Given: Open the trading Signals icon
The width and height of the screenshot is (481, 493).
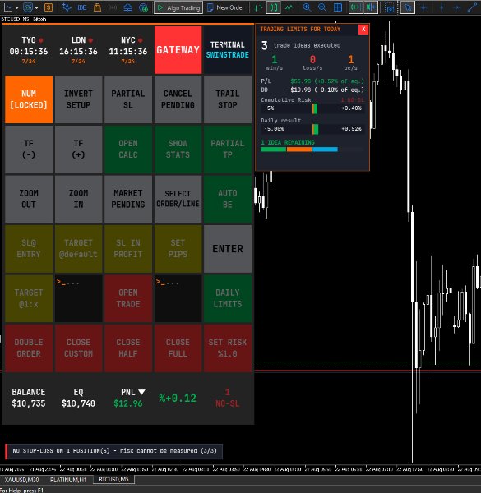Looking at the screenshot, I should click(113, 7).
